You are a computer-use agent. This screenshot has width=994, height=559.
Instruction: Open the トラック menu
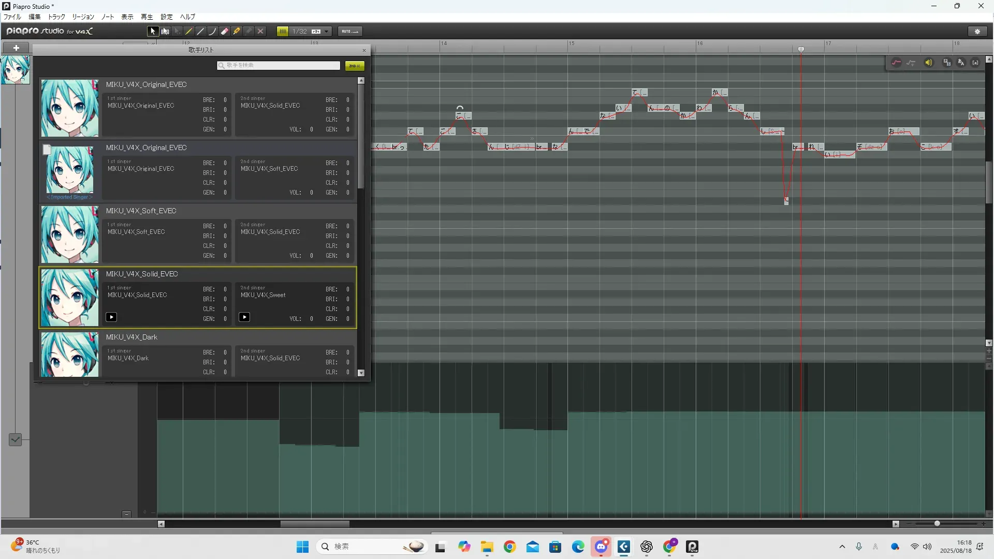click(x=56, y=17)
